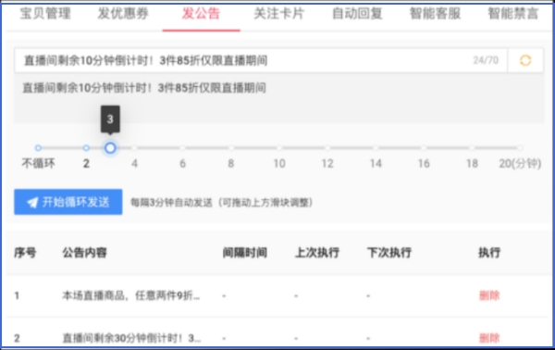Click the 公告内容 column header
This screenshot has height=350, width=555.
(84, 253)
